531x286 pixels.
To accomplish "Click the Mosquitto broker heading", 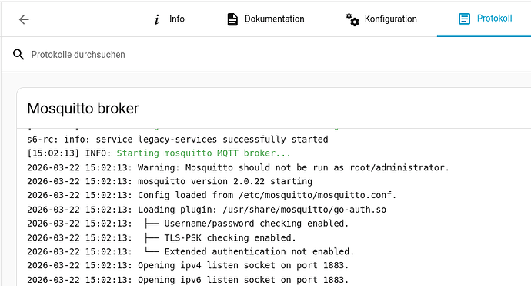I will (x=83, y=109).
